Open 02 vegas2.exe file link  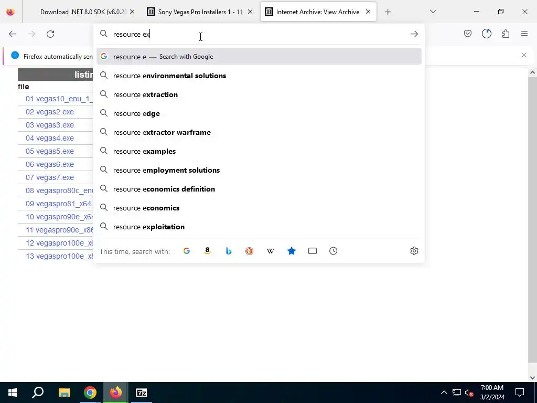click(x=50, y=112)
